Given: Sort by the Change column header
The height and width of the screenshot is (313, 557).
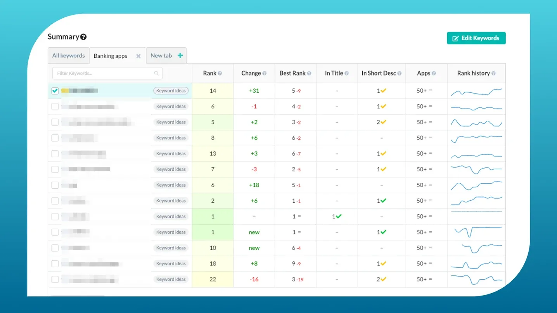Looking at the screenshot, I should [x=251, y=73].
